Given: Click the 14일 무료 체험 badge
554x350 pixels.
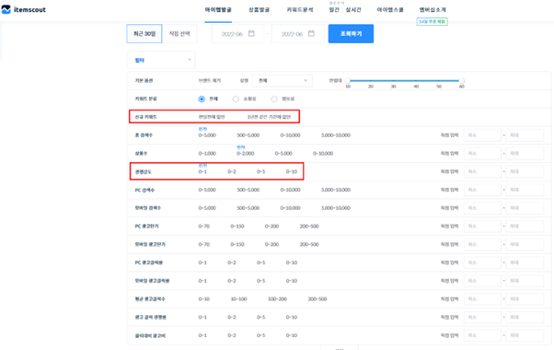Looking at the screenshot, I should (x=433, y=21).
